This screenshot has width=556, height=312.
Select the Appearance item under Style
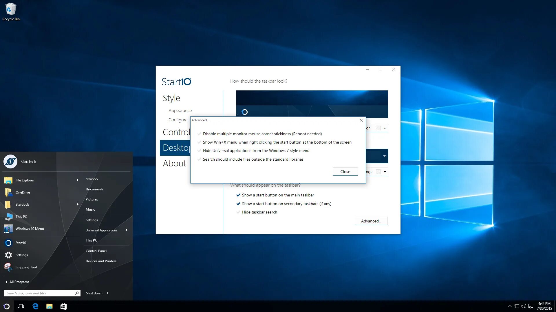[x=180, y=111]
